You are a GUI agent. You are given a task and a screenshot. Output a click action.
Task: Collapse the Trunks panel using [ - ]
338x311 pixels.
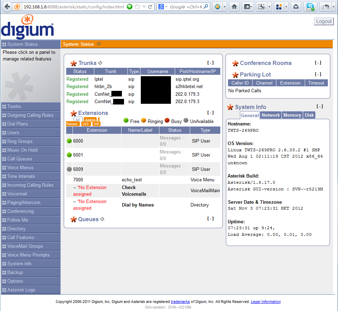211,63
